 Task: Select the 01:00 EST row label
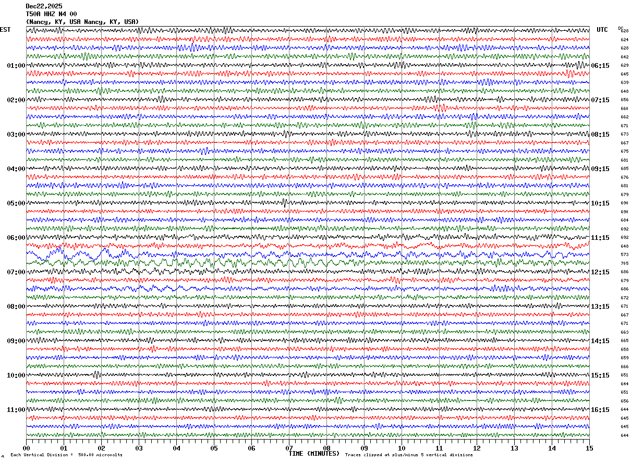pyautogui.click(x=16, y=66)
